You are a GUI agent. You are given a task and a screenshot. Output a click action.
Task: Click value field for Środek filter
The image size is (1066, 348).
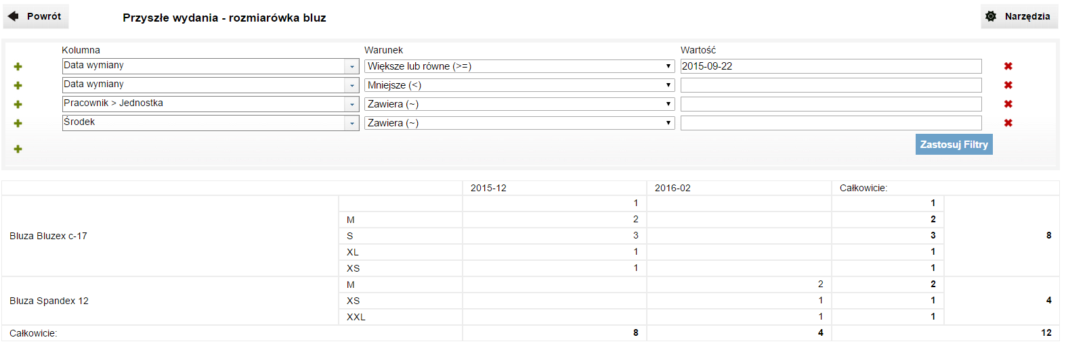pyautogui.click(x=830, y=123)
